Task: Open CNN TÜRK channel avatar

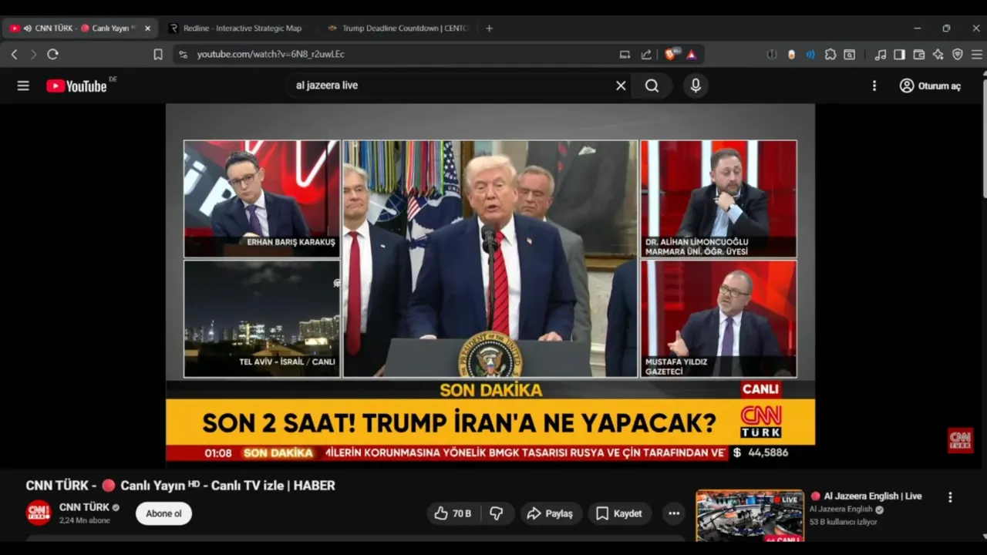Action: [39, 513]
